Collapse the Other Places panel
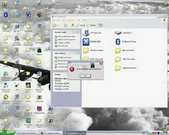The image size is (169, 135). point(78,53)
